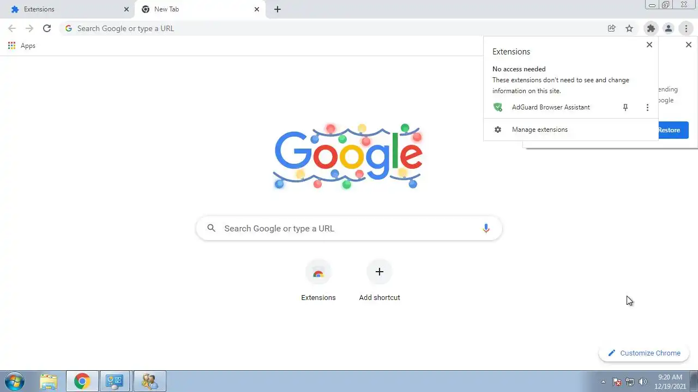Click the Chrome taskbar icon
Viewport: 698px width, 392px height.
click(x=82, y=381)
